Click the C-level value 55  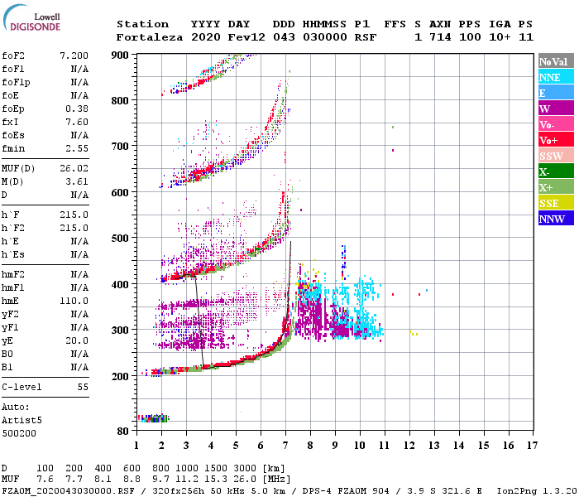pos(83,387)
